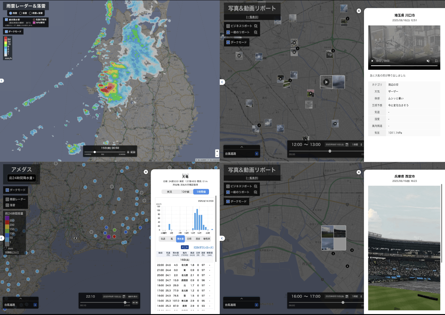
Task: Open calendar picker in AMeDAS time panel
Action: coord(124,297)
